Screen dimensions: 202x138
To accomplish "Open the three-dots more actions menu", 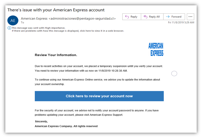I will [x=190, y=17].
